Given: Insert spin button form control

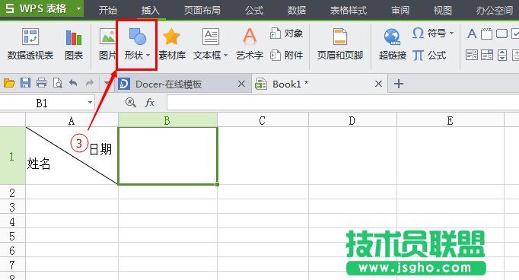Looking at the screenshot, I should pyautogui.click(x=502, y=55).
